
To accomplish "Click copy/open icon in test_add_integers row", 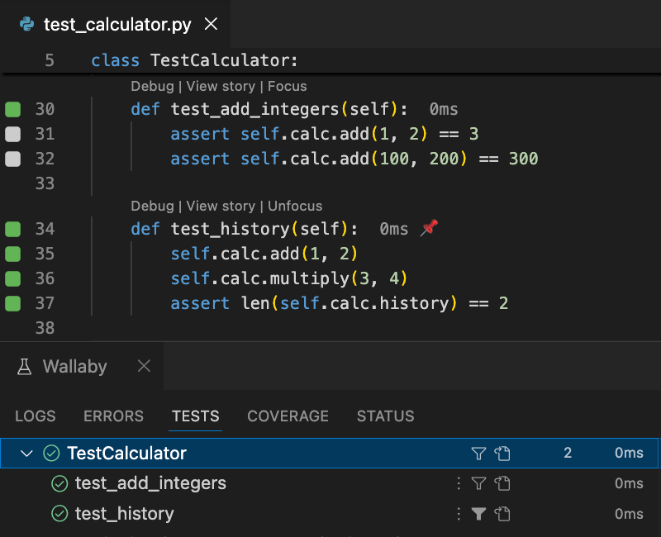I will [x=502, y=483].
